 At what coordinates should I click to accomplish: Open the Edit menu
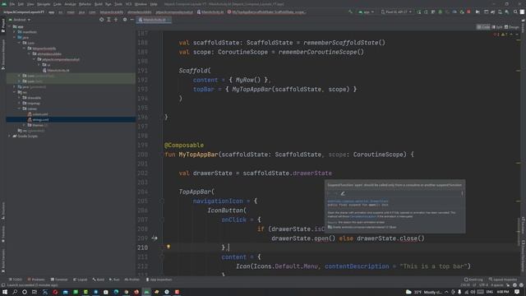click(21, 4)
